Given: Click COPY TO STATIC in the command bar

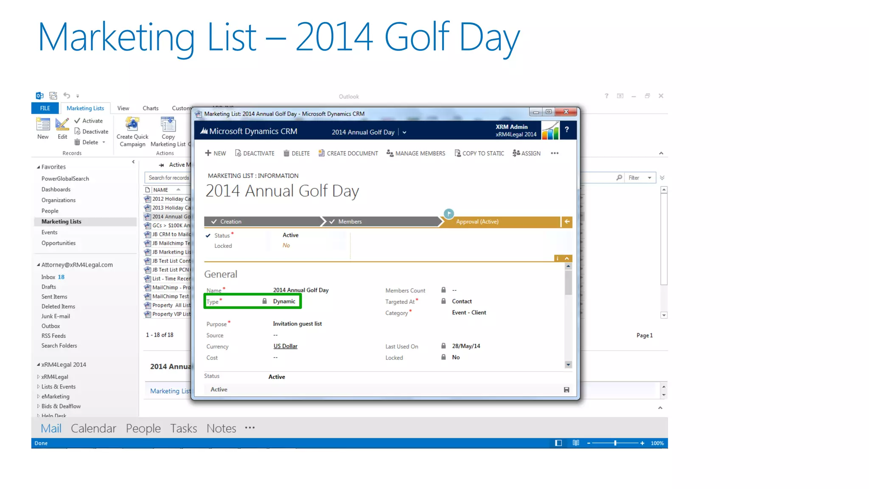Looking at the screenshot, I should tap(479, 153).
